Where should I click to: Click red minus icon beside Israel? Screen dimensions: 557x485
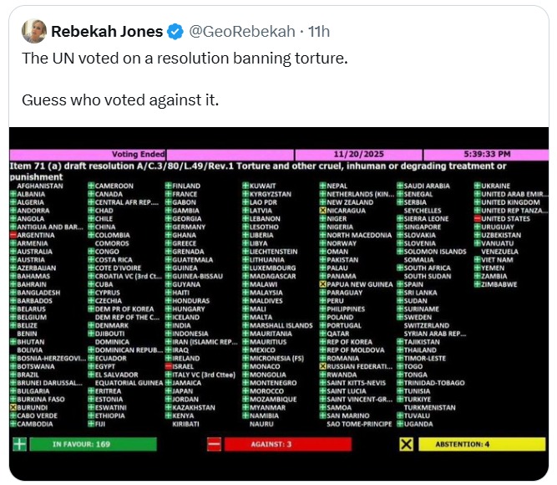(169, 366)
